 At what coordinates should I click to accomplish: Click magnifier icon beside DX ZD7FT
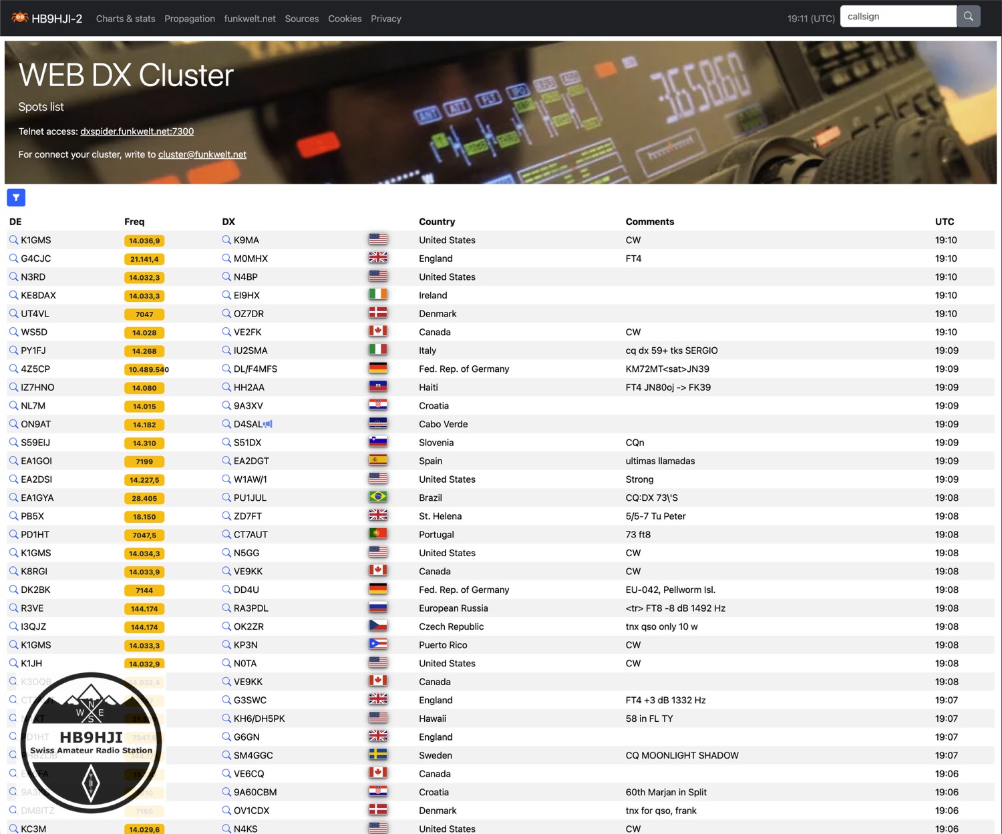(226, 516)
